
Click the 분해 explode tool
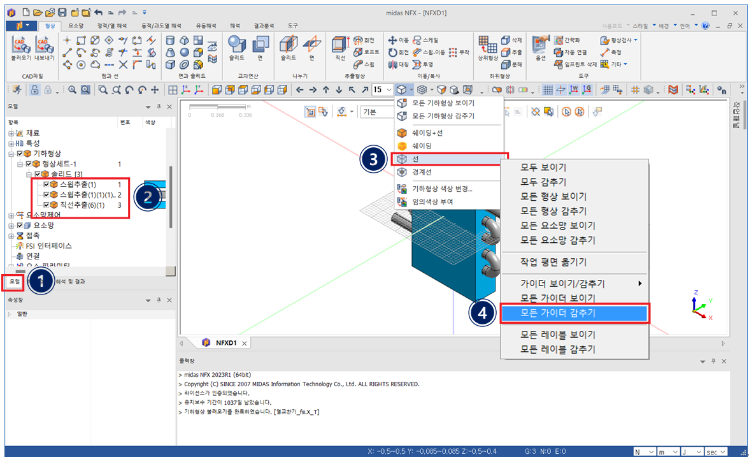(511, 64)
